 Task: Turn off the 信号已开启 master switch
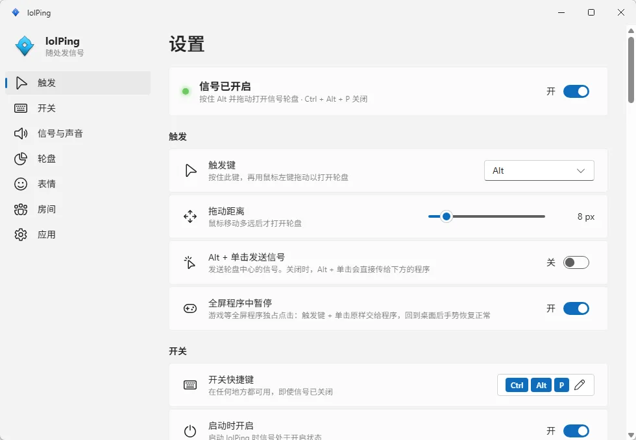click(576, 91)
